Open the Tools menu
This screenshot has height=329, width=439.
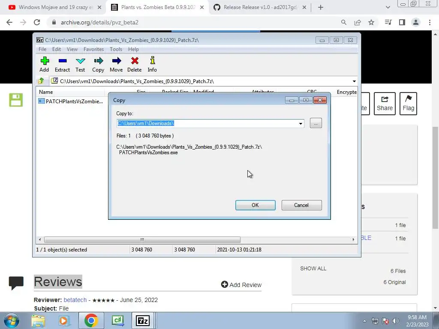pos(116,49)
